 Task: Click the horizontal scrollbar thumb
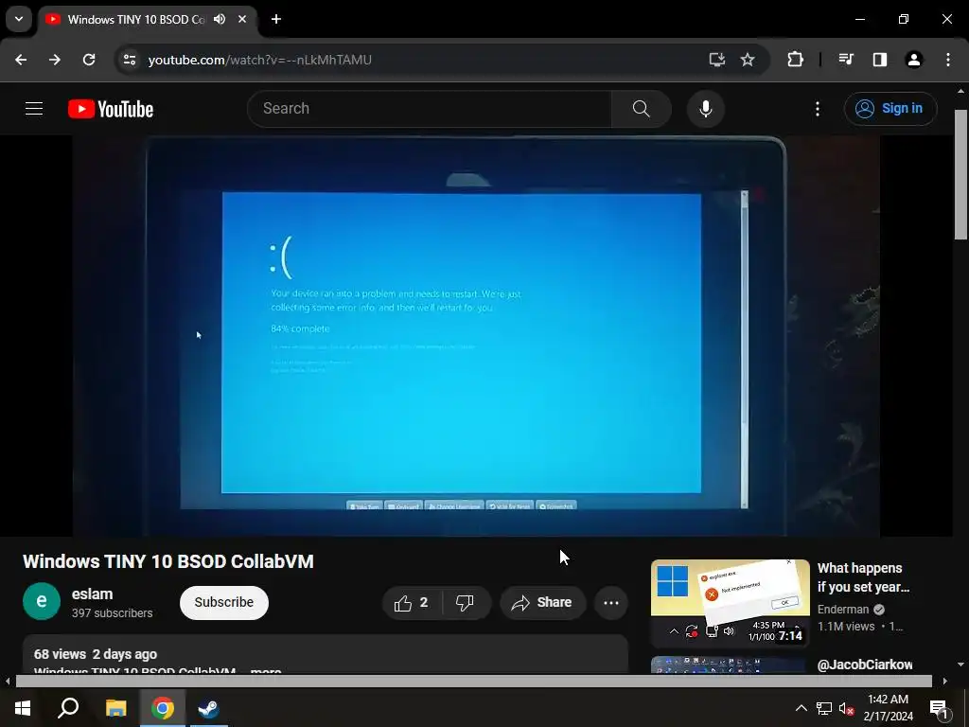click(473, 682)
